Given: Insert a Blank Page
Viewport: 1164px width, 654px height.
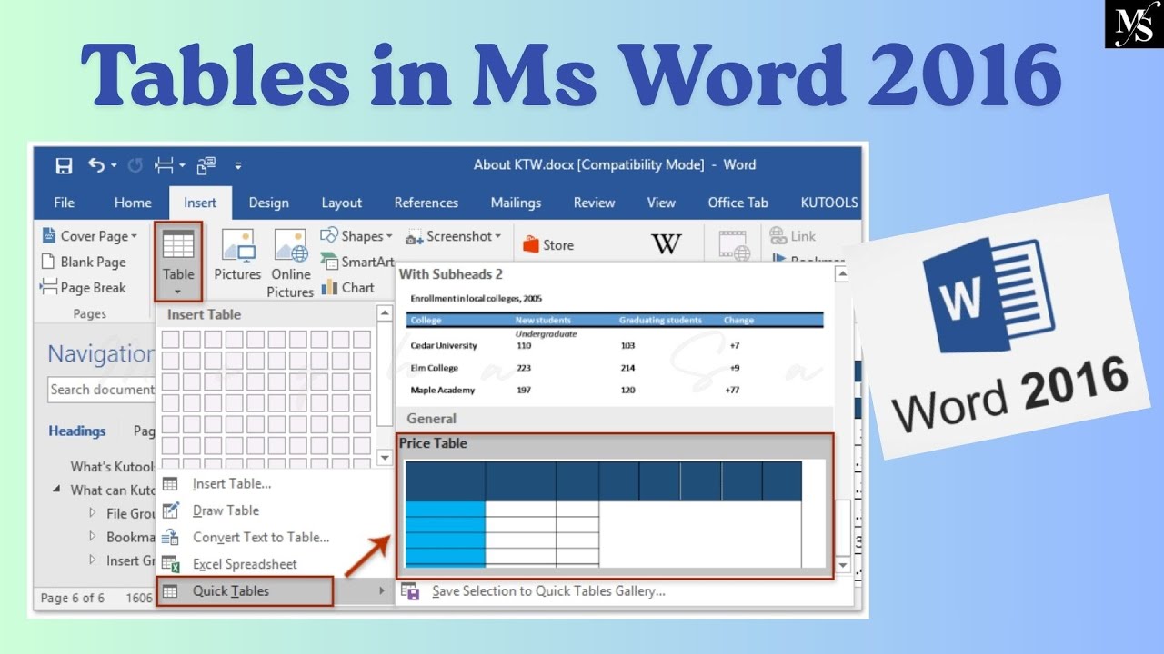Looking at the screenshot, I should coord(84,262).
